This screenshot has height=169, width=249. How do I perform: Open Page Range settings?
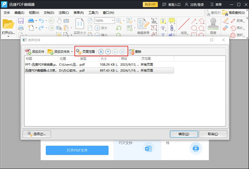click(85, 52)
